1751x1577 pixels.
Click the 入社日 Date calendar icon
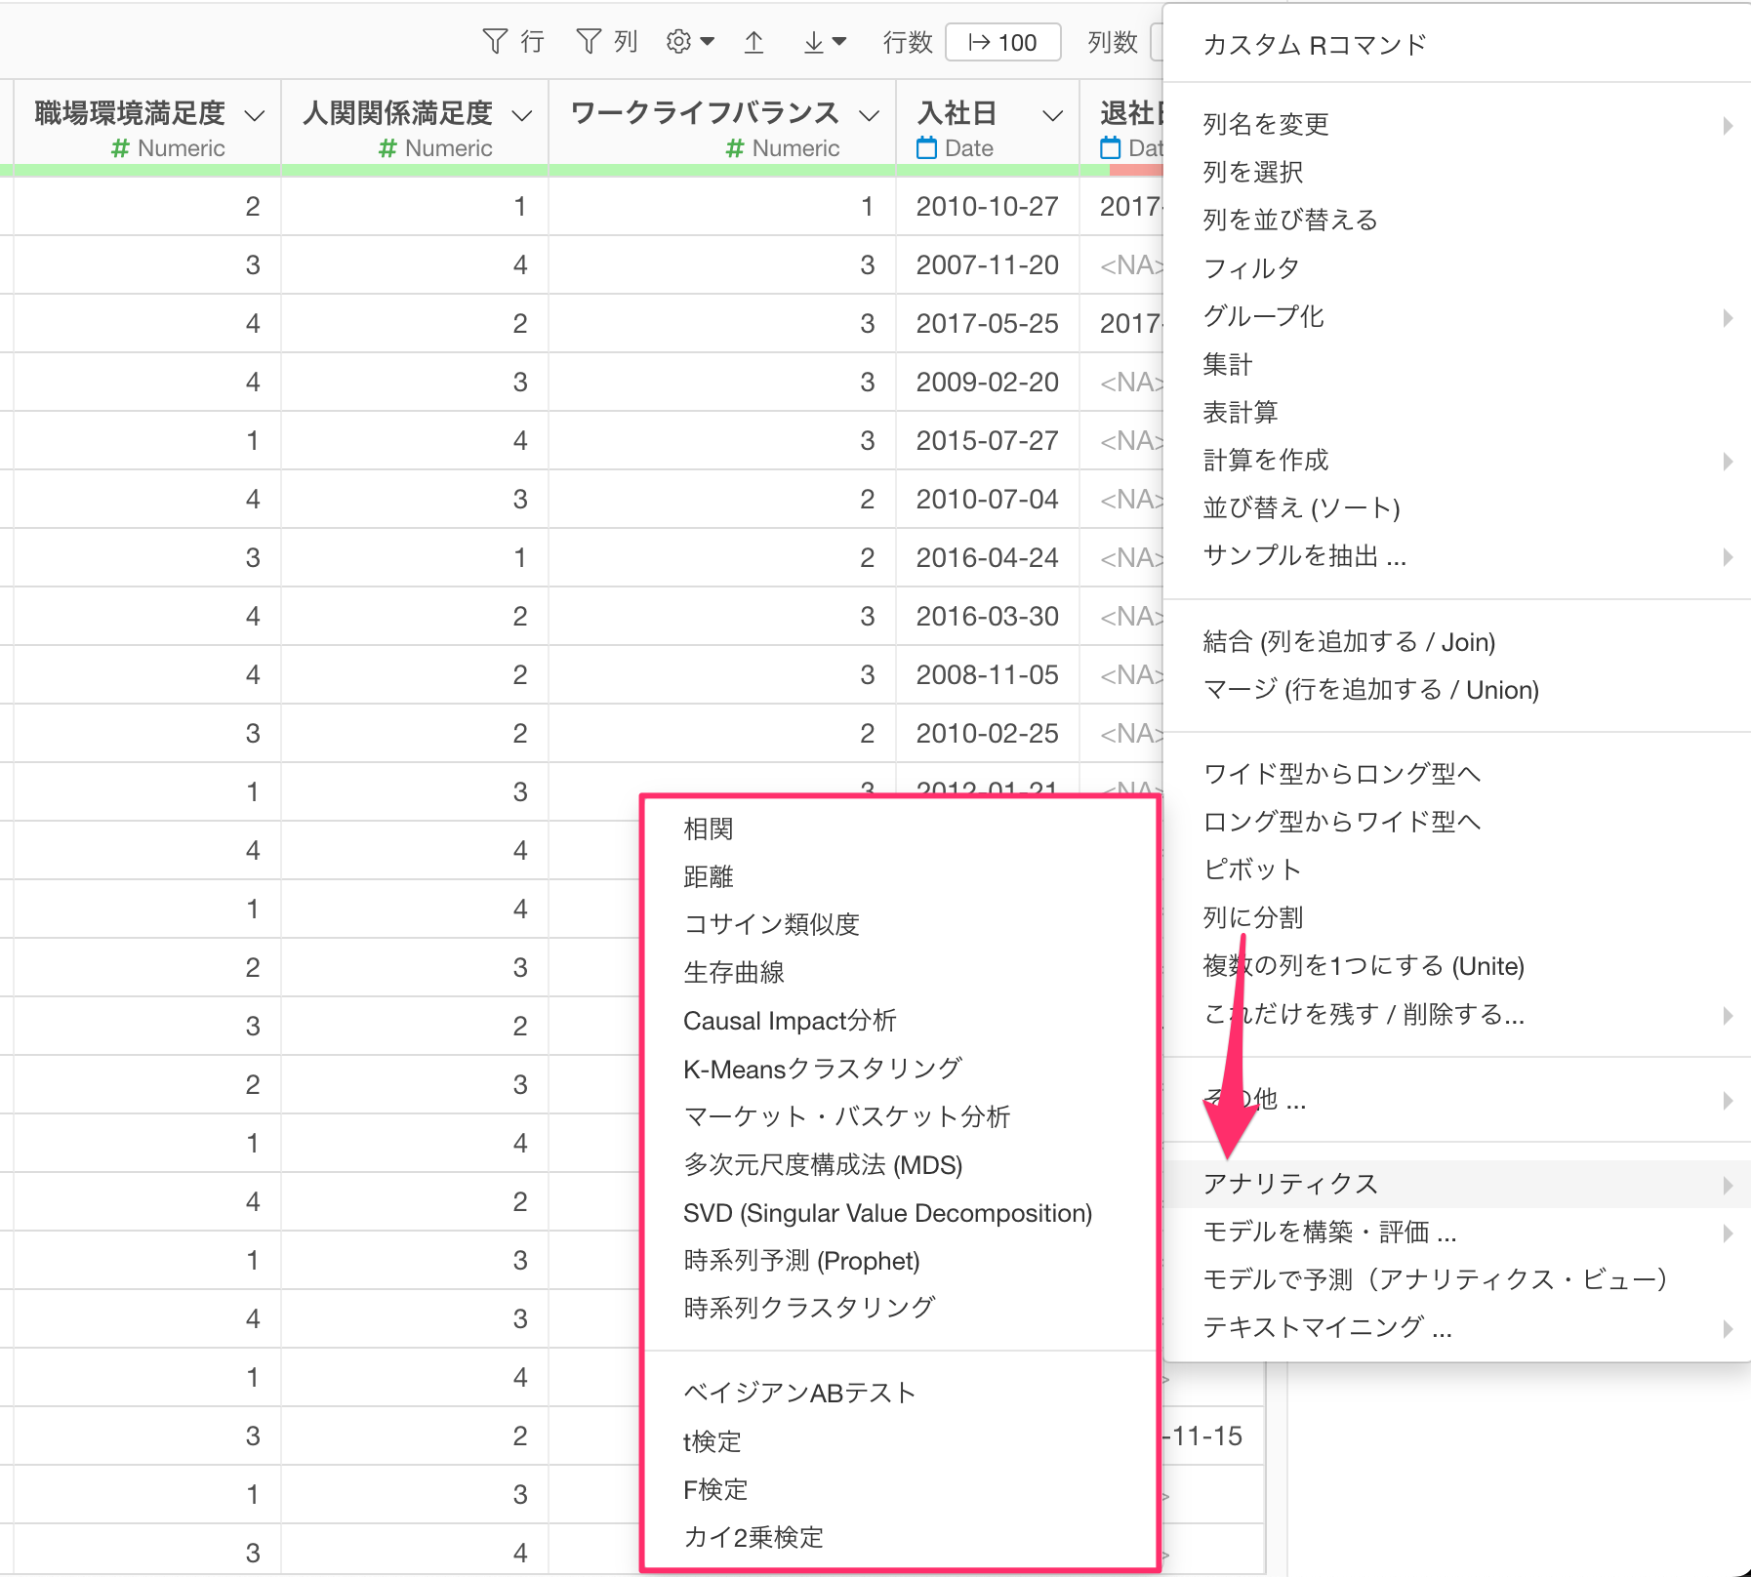click(x=926, y=148)
